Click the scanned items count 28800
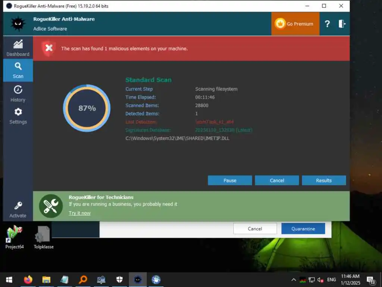The width and height of the screenshot is (382, 287). click(x=201, y=105)
